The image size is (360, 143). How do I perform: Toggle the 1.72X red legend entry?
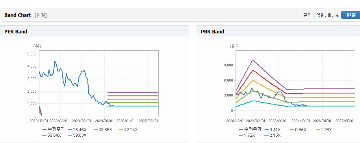point(247,135)
